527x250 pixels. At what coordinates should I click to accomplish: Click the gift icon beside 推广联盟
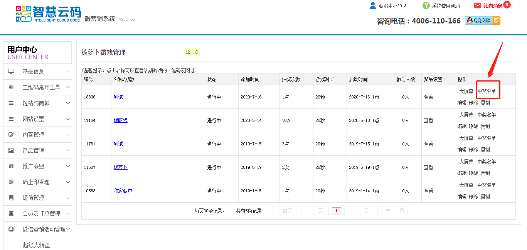[x=11, y=166]
